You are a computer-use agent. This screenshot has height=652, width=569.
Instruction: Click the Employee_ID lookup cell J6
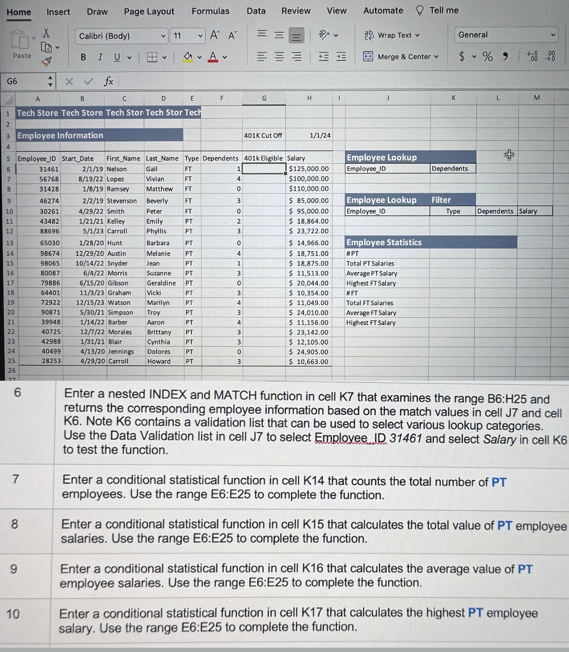point(387,169)
